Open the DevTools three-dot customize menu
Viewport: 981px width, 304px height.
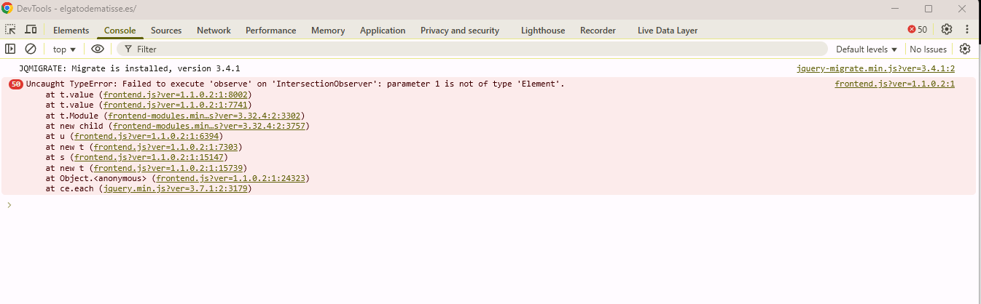click(967, 30)
